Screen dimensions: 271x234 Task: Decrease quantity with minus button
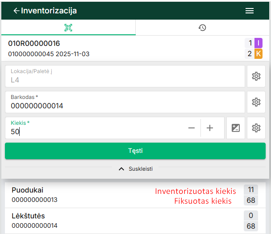(x=192, y=128)
